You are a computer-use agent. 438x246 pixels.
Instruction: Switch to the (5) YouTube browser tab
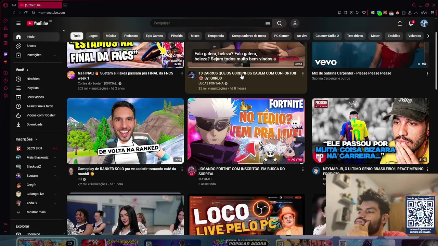tap(40, 5)
